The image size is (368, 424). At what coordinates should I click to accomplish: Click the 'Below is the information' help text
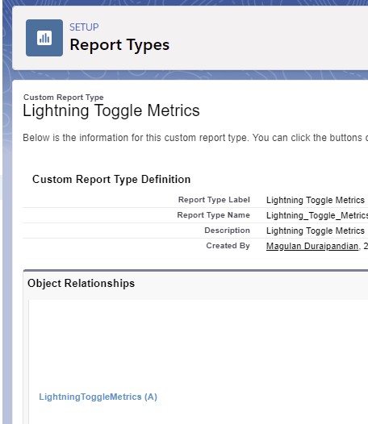(x=195, y=138)
